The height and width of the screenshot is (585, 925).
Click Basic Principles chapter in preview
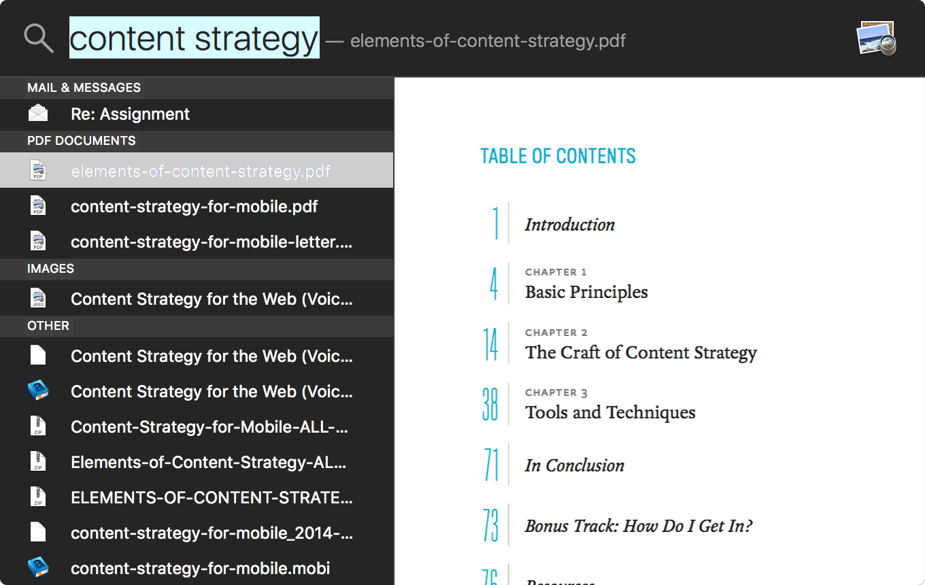[x=586, y=292]
